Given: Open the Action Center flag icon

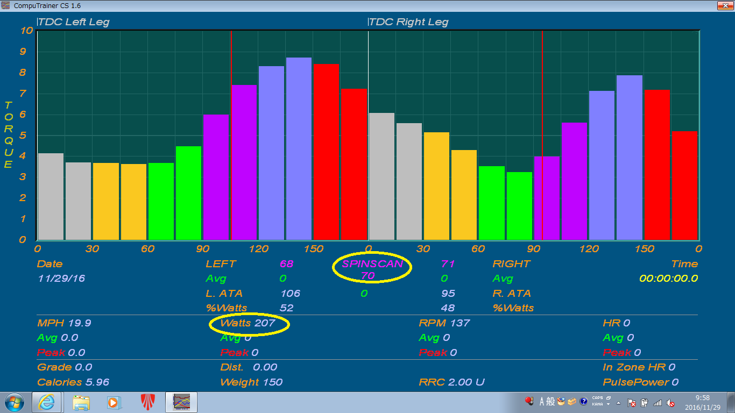Looking at the screenshot, I should 632,403.
